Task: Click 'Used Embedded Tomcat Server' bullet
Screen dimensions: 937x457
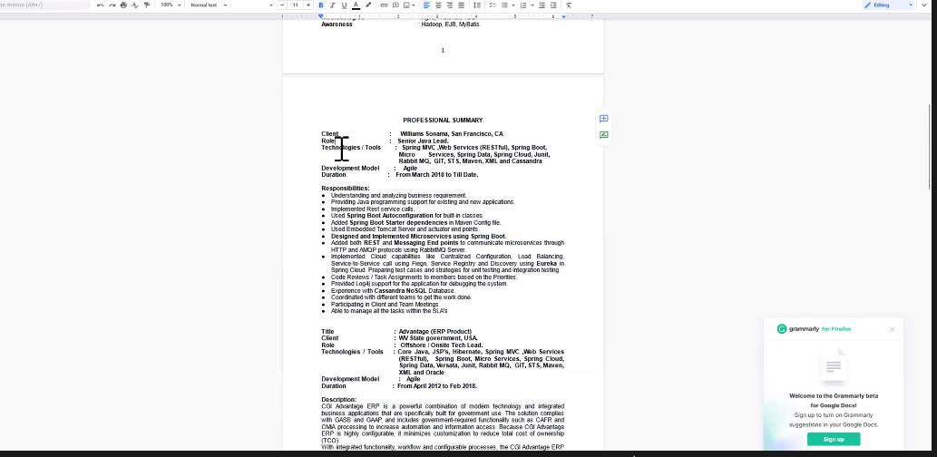Action: pos(405,229)
